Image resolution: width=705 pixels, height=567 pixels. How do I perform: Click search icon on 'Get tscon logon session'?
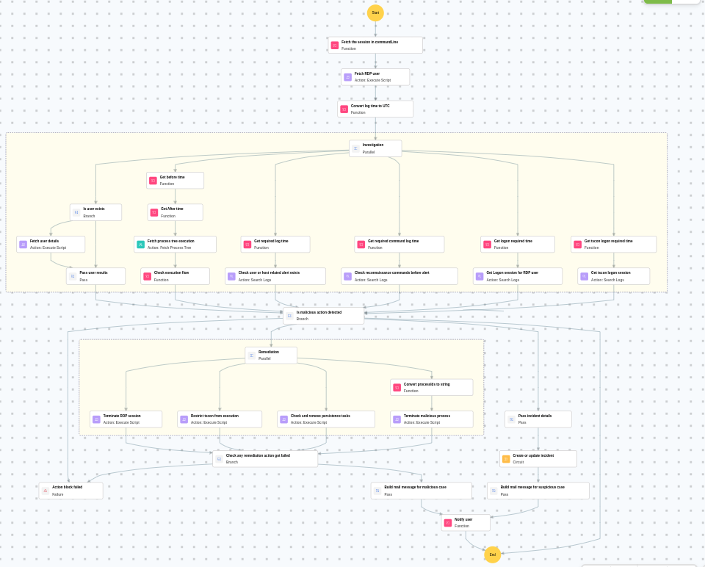click(584, 276)
